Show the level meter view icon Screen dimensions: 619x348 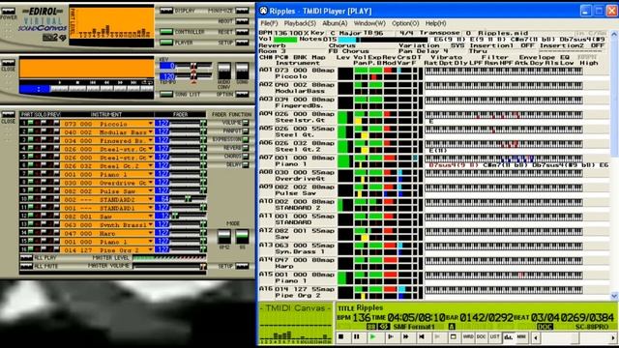[x=509, y=337]
